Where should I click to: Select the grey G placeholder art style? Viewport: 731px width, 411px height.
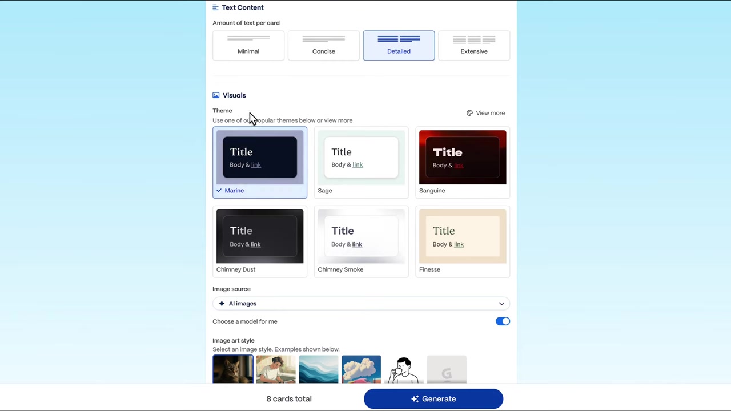tap(447, 369)
